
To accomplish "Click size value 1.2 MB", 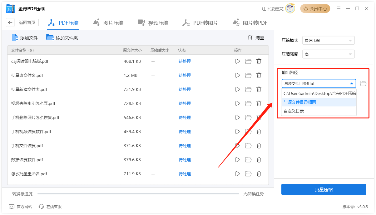I will point(131,75).
